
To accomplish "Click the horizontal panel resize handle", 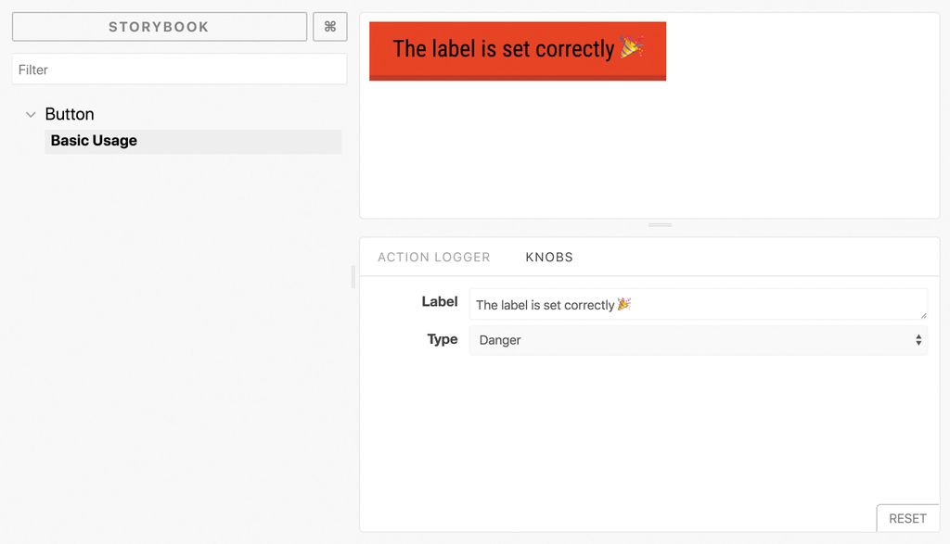I will [x=659, y=224].
